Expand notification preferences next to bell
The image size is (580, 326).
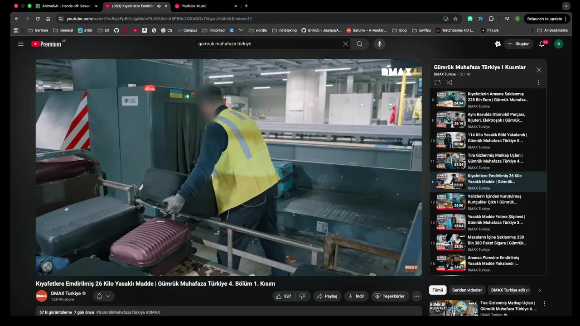point(108,296)
